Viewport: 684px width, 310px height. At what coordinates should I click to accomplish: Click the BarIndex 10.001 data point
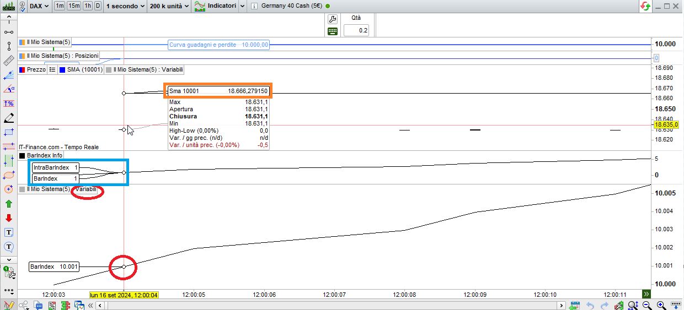point(124,267)
